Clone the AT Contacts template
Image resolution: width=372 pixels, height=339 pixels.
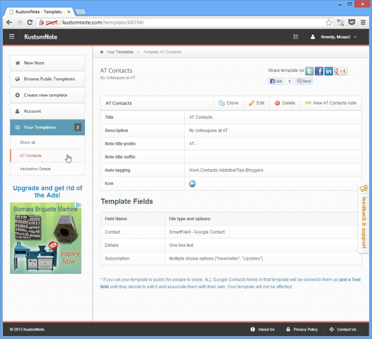coord(228,103)
